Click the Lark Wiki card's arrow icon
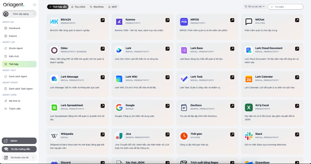Image resolution: width=311 pixels, height=164 pixels. point(167,77)
